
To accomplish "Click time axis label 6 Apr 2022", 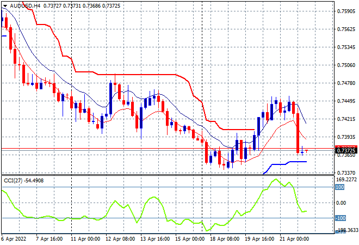I will (x=14, y=239).
